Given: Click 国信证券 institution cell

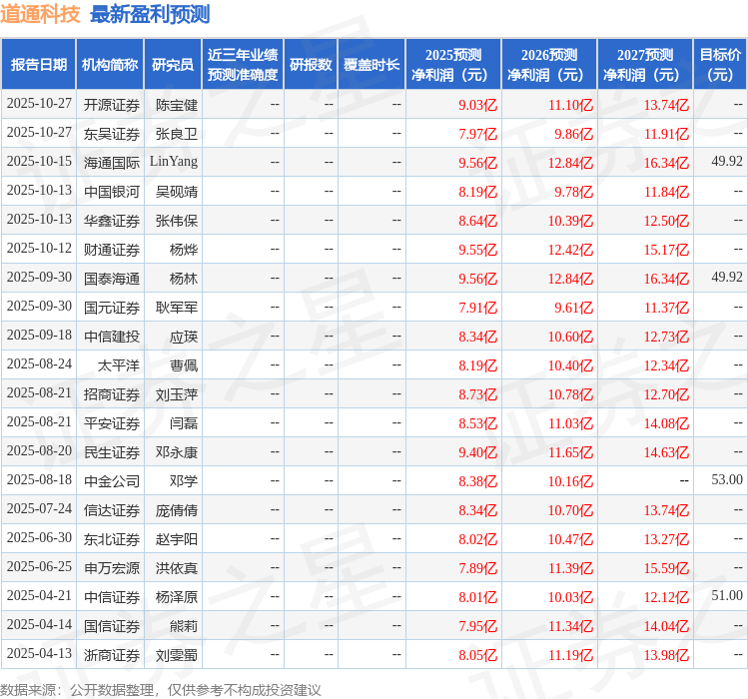Looking at the screenshot, I should pyautogui.click(x=112, y=626).
